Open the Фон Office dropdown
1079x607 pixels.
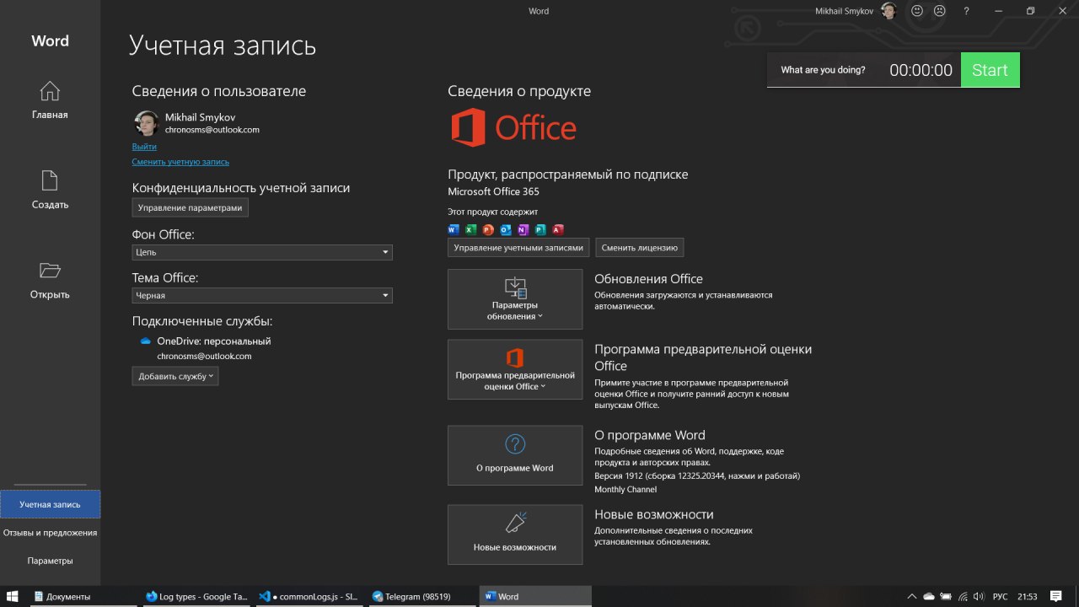point(262,252)
